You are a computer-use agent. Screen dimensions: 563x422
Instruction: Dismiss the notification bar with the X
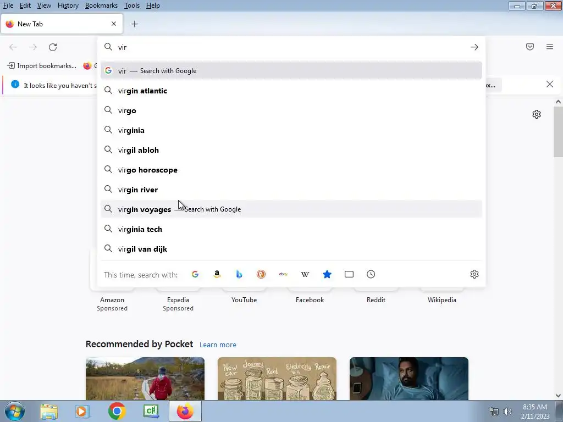pyautogui.click(x=550, y=84)
